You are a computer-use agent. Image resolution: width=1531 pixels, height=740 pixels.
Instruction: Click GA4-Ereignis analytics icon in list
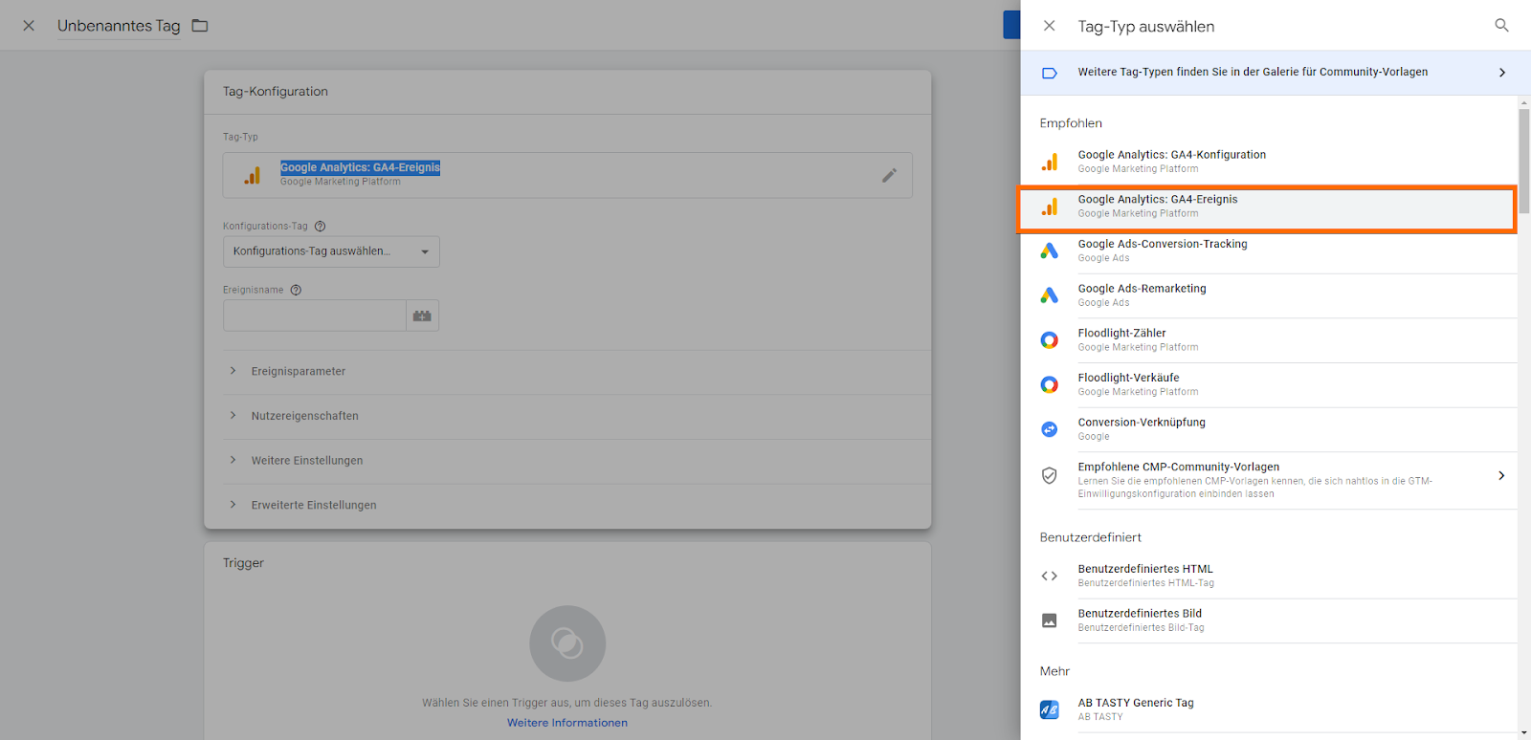(x=1050, y=207)
